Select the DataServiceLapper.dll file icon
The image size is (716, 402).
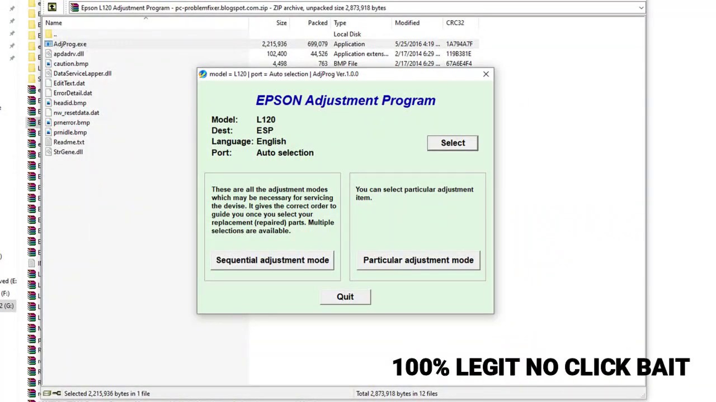pos(49,73)
